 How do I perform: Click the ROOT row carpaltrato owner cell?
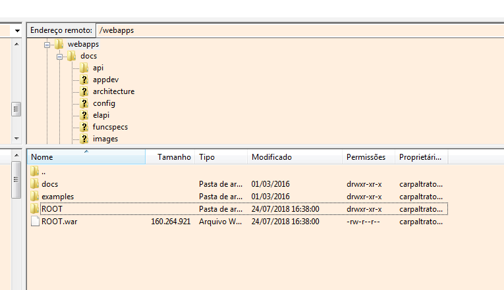(421, 209)
